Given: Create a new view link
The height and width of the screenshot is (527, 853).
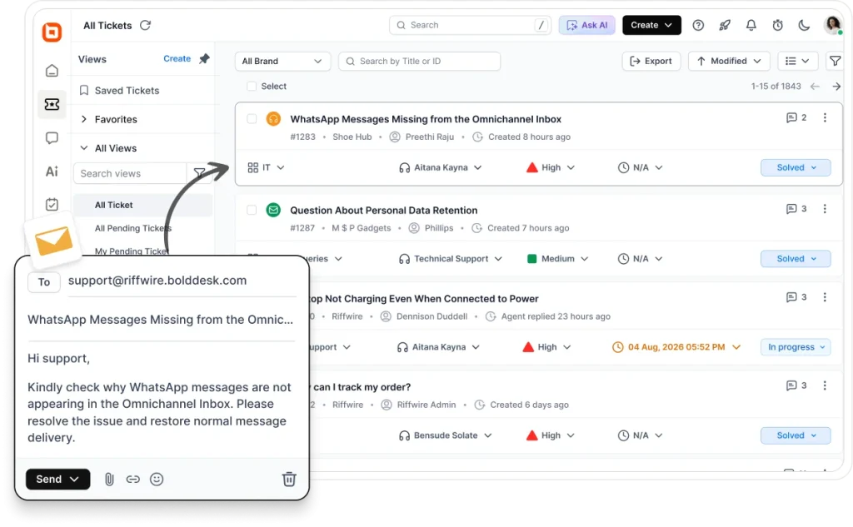Looking at the screenshot, I should click(177, 59).
